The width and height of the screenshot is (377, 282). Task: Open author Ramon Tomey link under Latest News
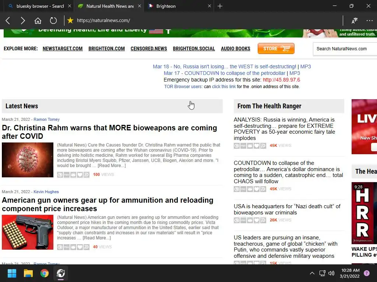coord(46,119)
